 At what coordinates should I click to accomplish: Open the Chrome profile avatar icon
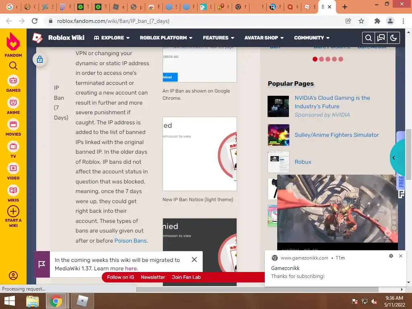390,21
